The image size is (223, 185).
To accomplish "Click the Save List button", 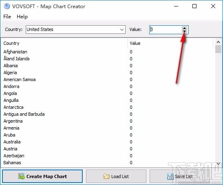I will pyautogui.click(x=180, y=176).
